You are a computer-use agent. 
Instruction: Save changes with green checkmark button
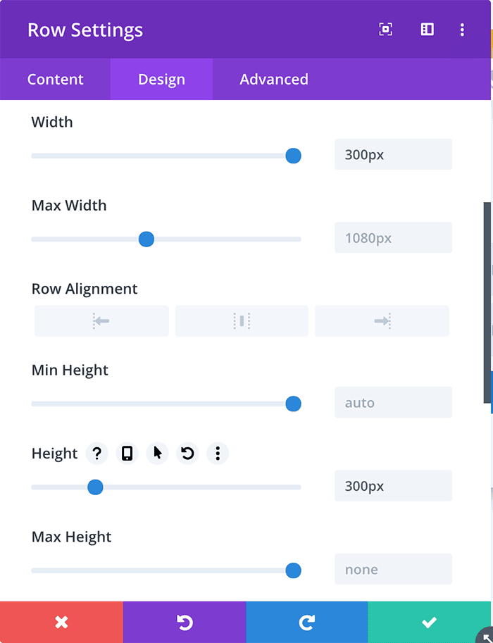[x=430, y=622]
